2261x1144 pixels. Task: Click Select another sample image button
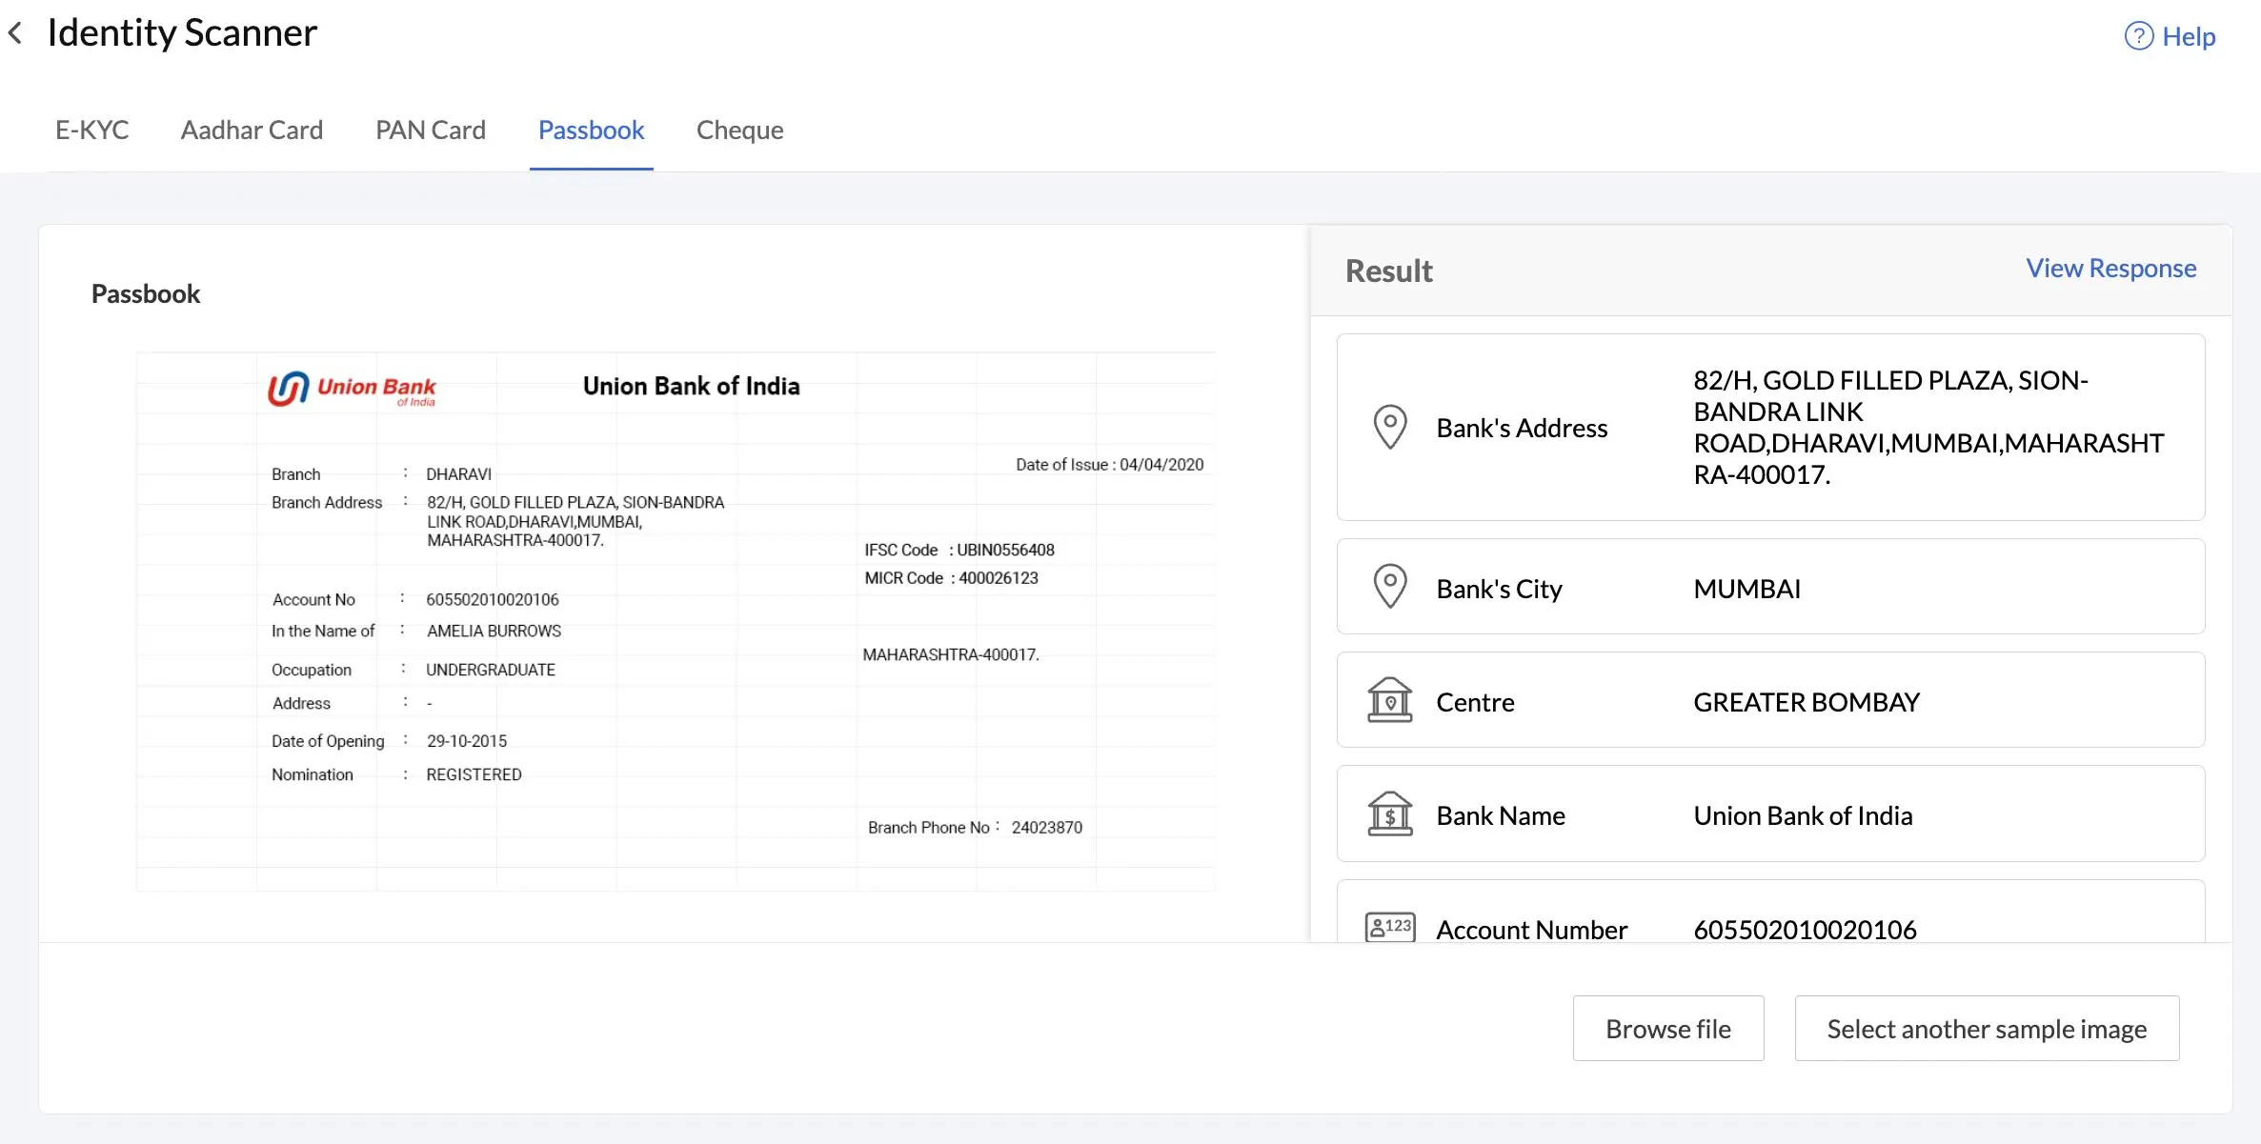click(1987, 1029)
